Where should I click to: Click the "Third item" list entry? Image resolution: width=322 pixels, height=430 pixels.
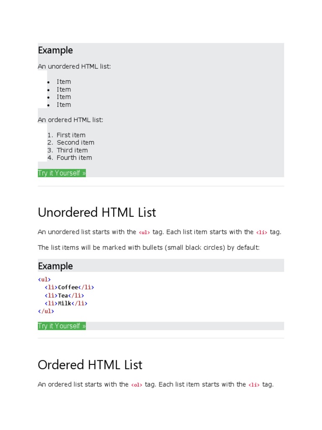72,150
